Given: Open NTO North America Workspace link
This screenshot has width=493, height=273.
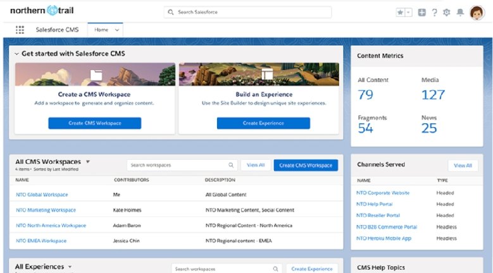Looking at the screenshot, I should tap(51, 226).
